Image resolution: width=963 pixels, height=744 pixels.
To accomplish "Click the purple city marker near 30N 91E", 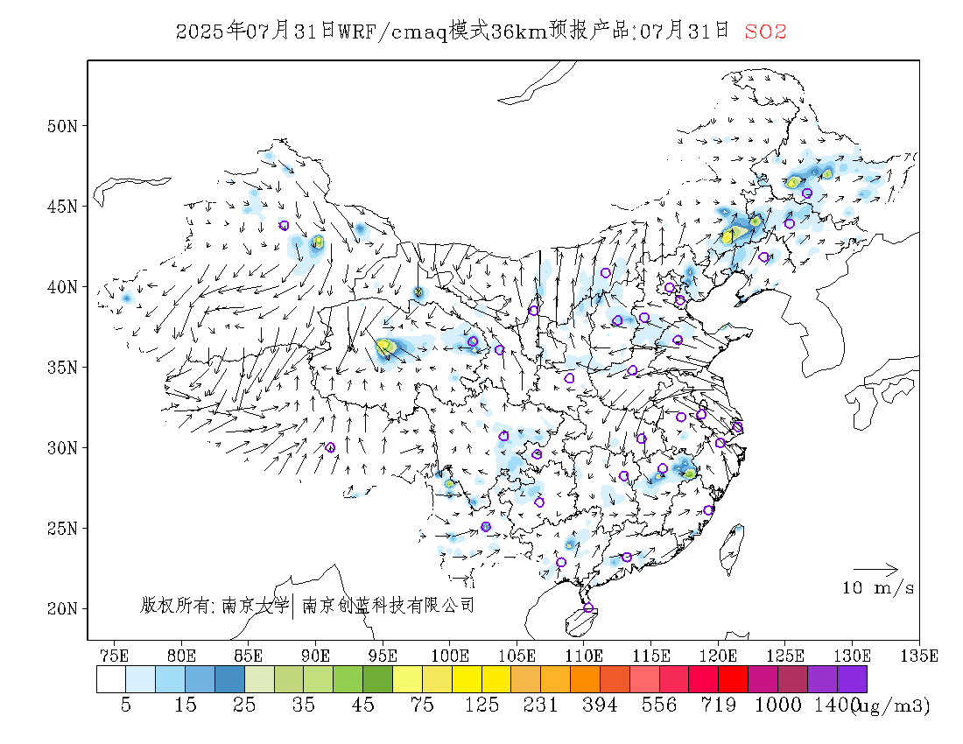I will 330,447.
